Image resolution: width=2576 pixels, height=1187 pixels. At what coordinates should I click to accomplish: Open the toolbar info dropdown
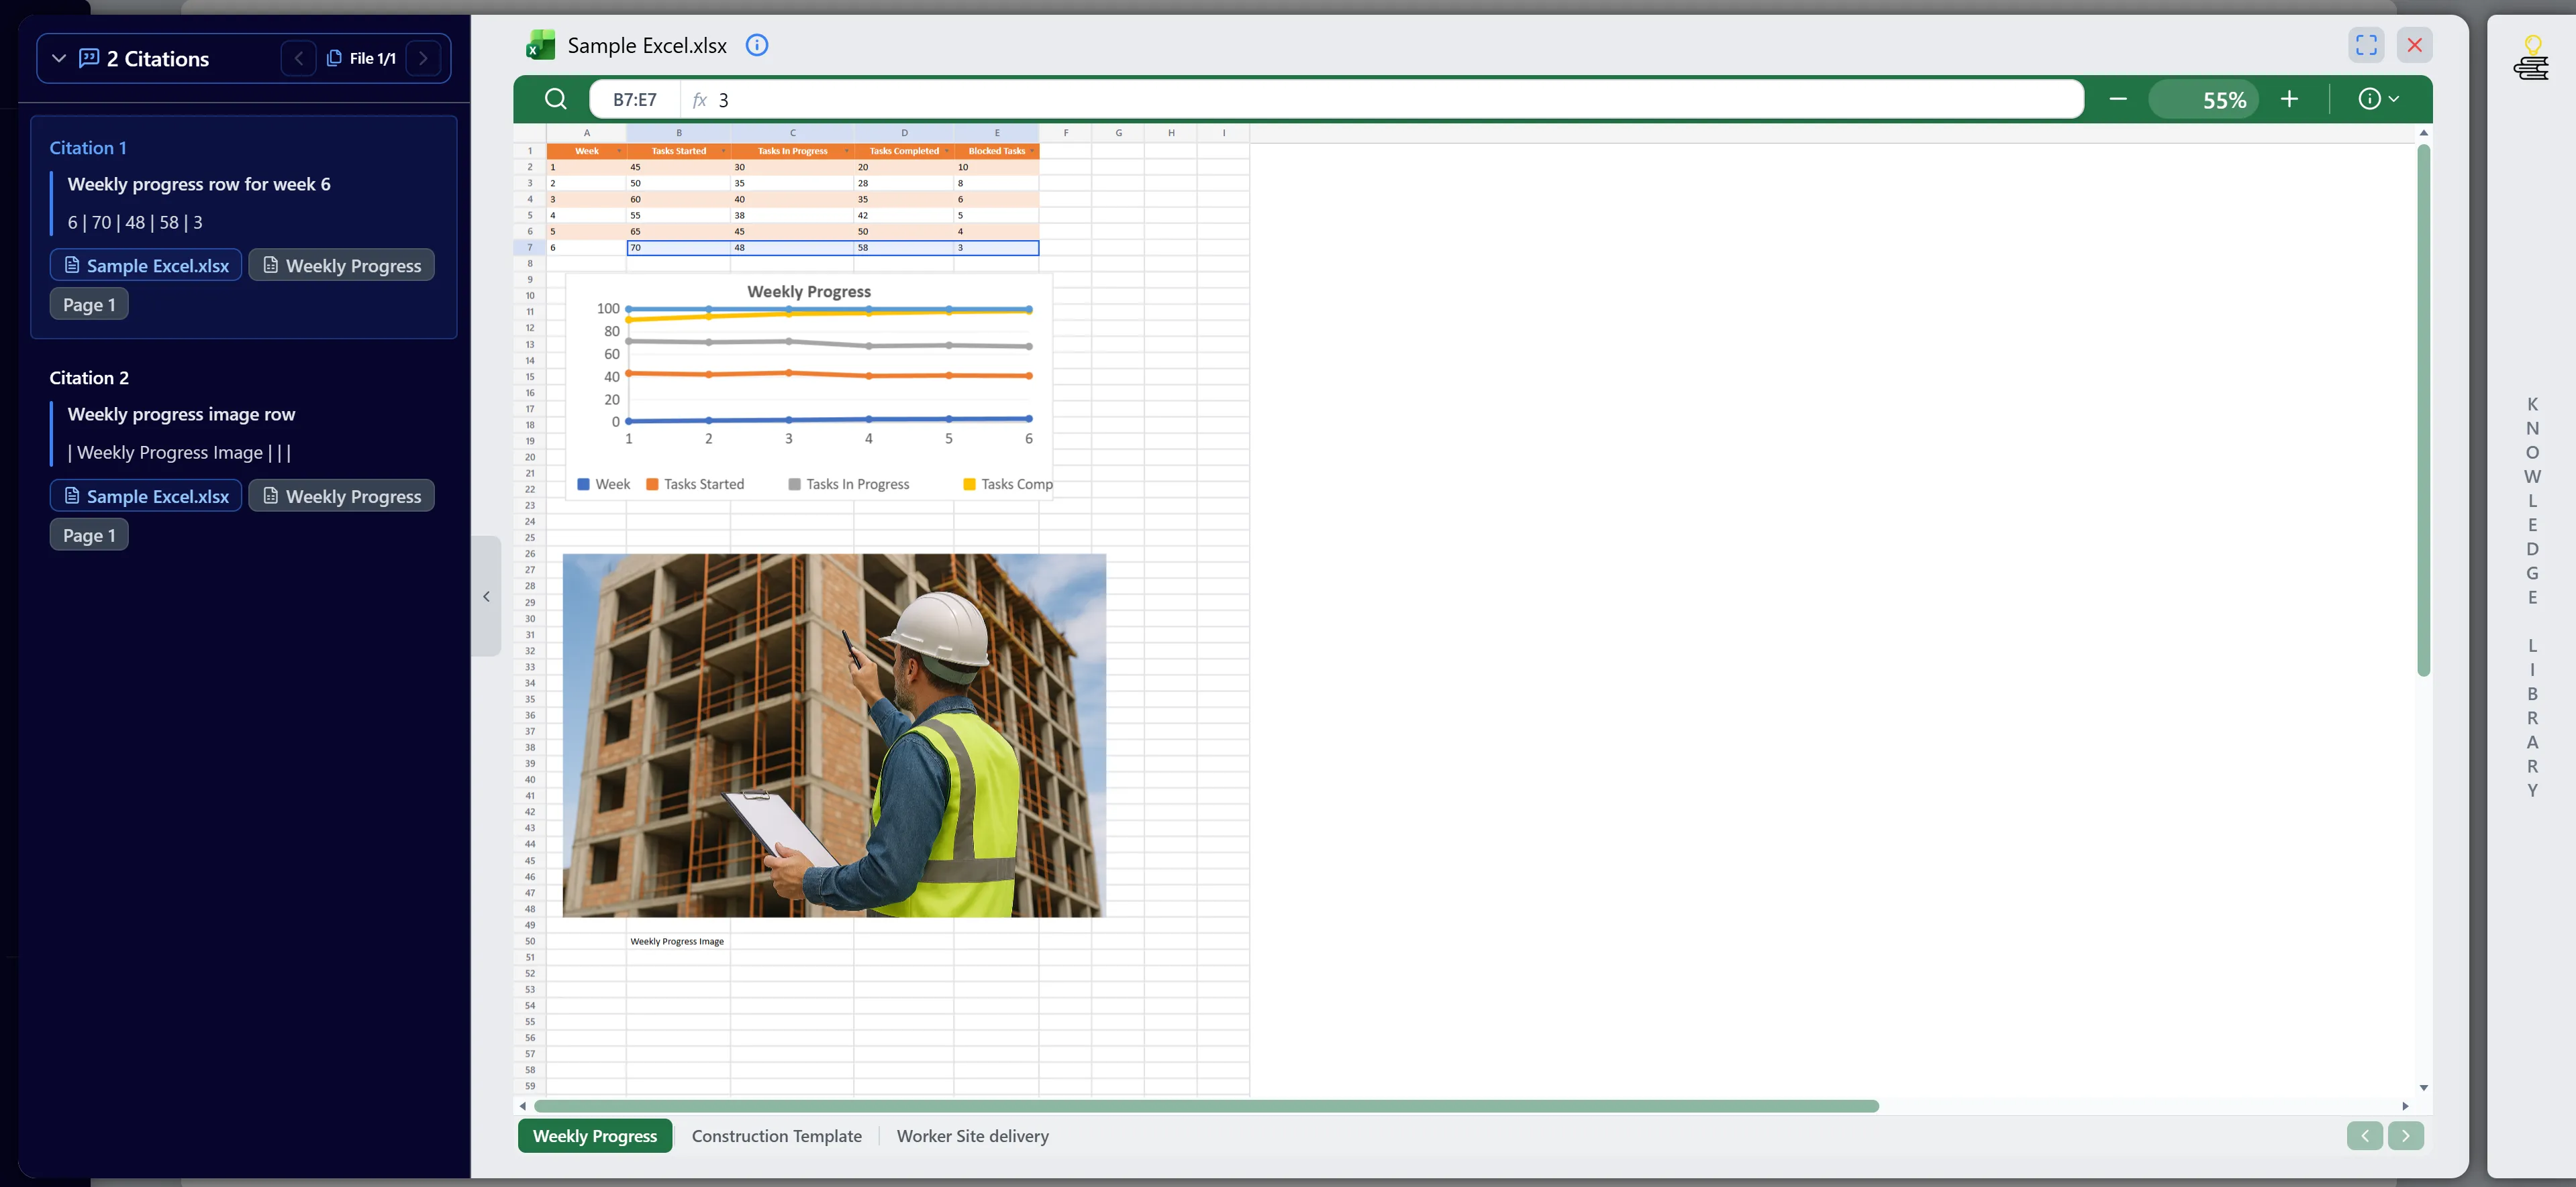[x=2379, y=99]
